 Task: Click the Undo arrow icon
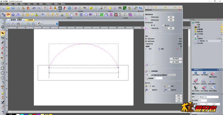[34, 8]
